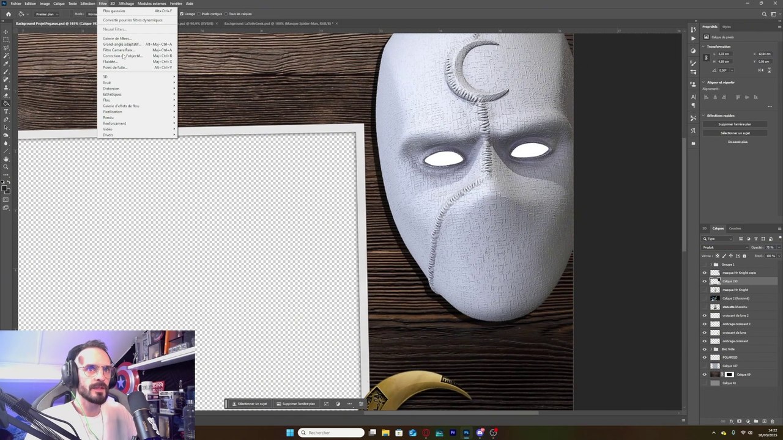Click Supprimer l'arrière-plan in Properties panel

pos(735,124)
